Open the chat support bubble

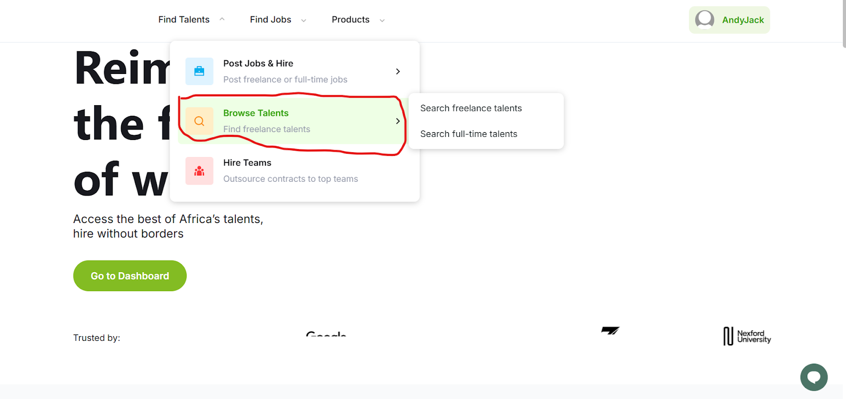click(814, 377)
